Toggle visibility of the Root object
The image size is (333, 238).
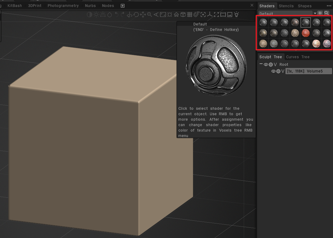266,65
